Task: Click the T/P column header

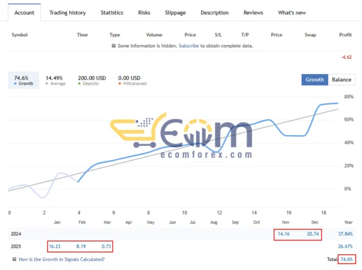Action: tap(245, 35)
